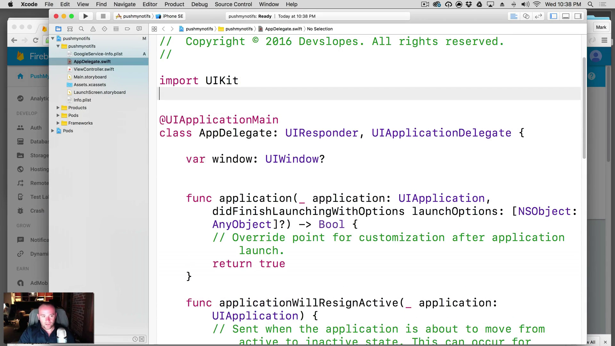Toggle the Navigator panel visibility
The width and height of the screenshot is (615, 346).
(x=553, y=16)
